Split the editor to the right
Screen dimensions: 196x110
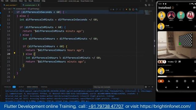tap(149, 5)
